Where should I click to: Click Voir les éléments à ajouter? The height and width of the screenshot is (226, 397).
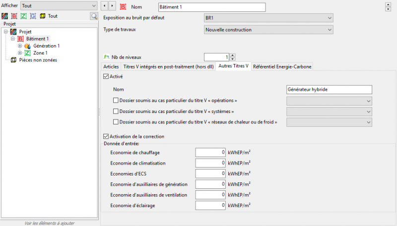click(x=49, y=223)
